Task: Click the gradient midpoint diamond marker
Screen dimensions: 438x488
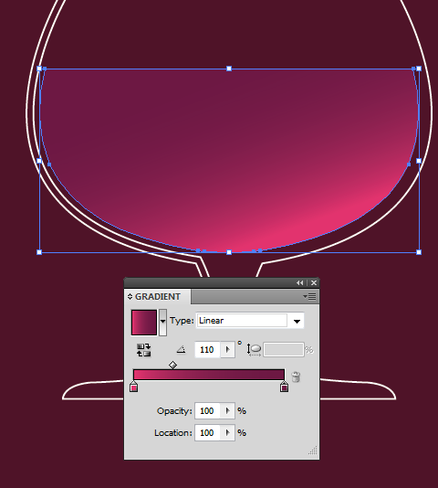Action: tap(172, 365)
